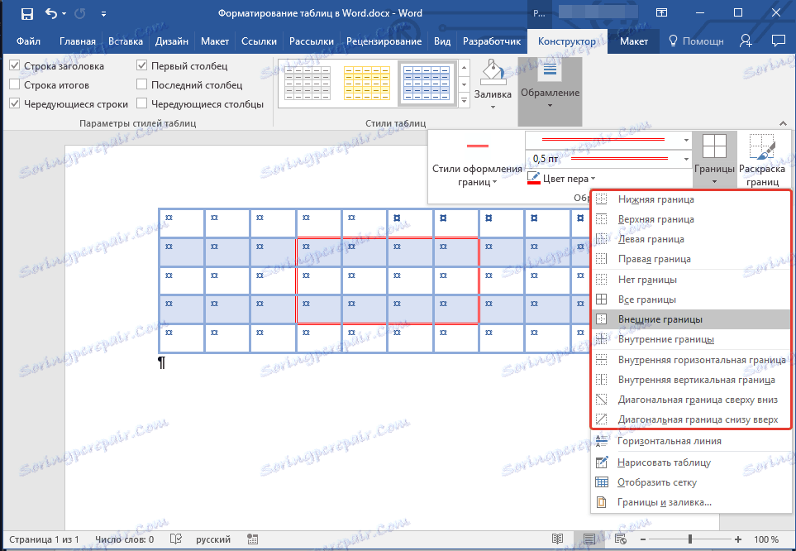Switch to Web Layout view icon
796x551 pixels.
pos(620,539)
